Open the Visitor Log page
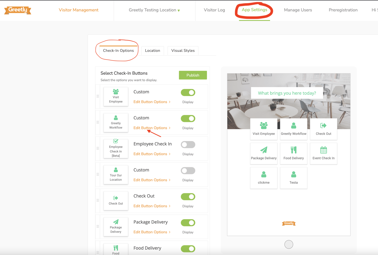Screen dimensions: 378x255 pos(214,10)
